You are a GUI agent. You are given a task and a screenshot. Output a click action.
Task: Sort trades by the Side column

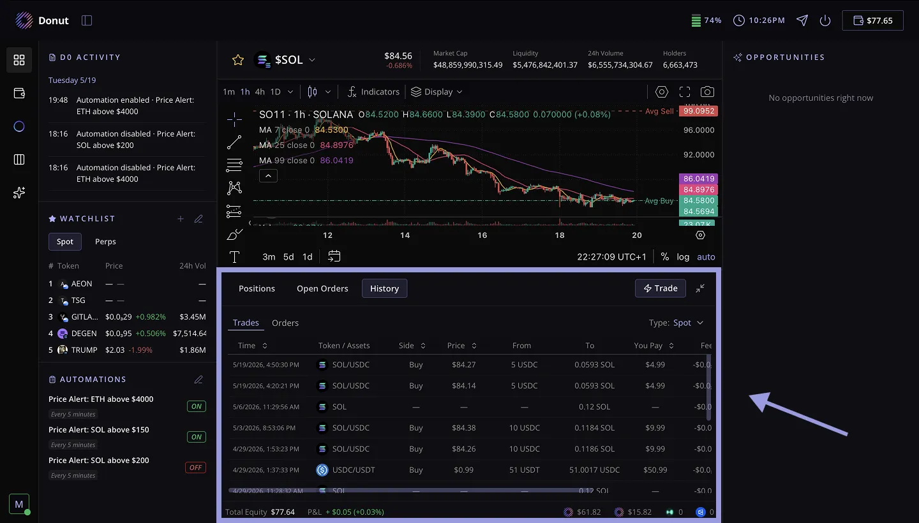tap(412, 346)
